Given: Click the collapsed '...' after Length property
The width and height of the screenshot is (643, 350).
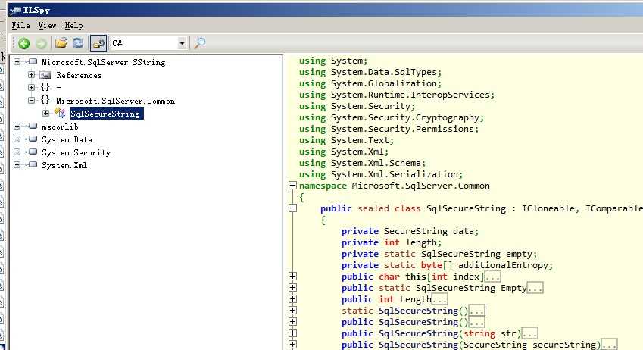Looking at the screenshot, I should click(x=439, y=299).
